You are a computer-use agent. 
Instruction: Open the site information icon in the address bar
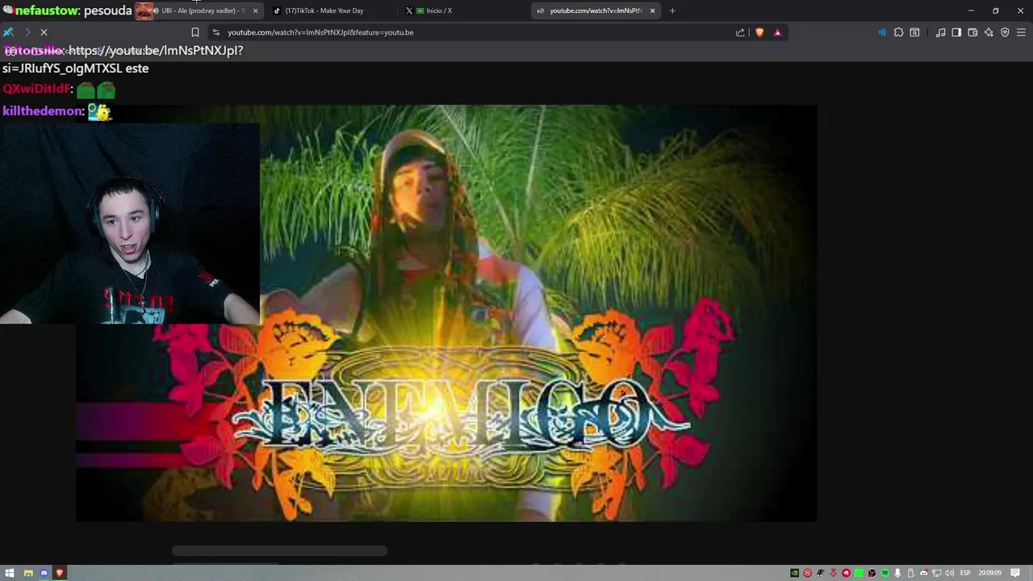[x=215, y=32]
